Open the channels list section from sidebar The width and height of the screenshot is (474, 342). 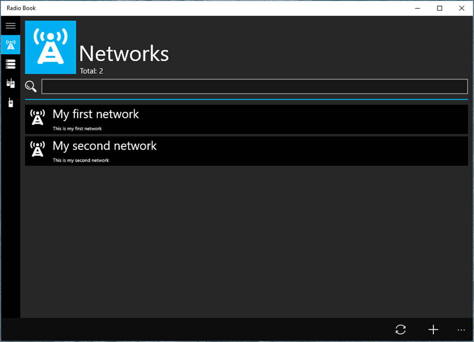10,63
